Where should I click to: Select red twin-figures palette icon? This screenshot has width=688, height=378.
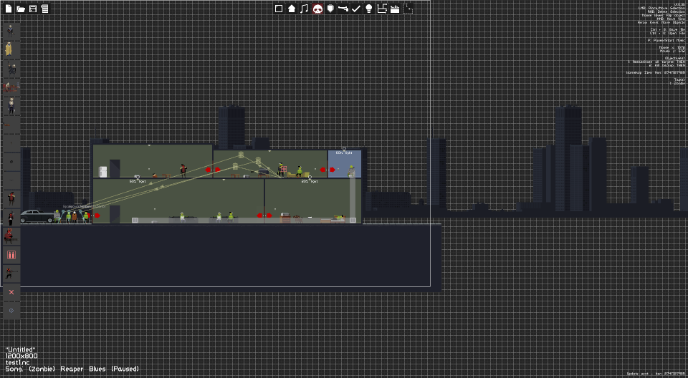pos(11,255)
